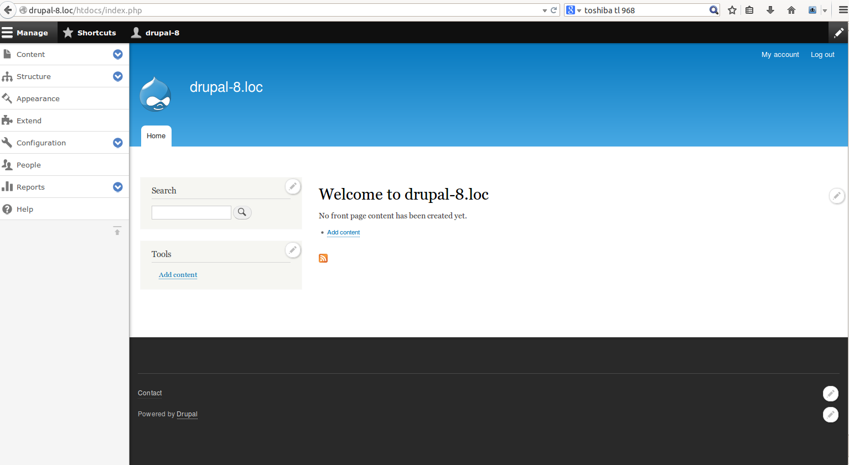Toggle the edit pencil on the Tools block
849x465 pixels.
[293, 250]
